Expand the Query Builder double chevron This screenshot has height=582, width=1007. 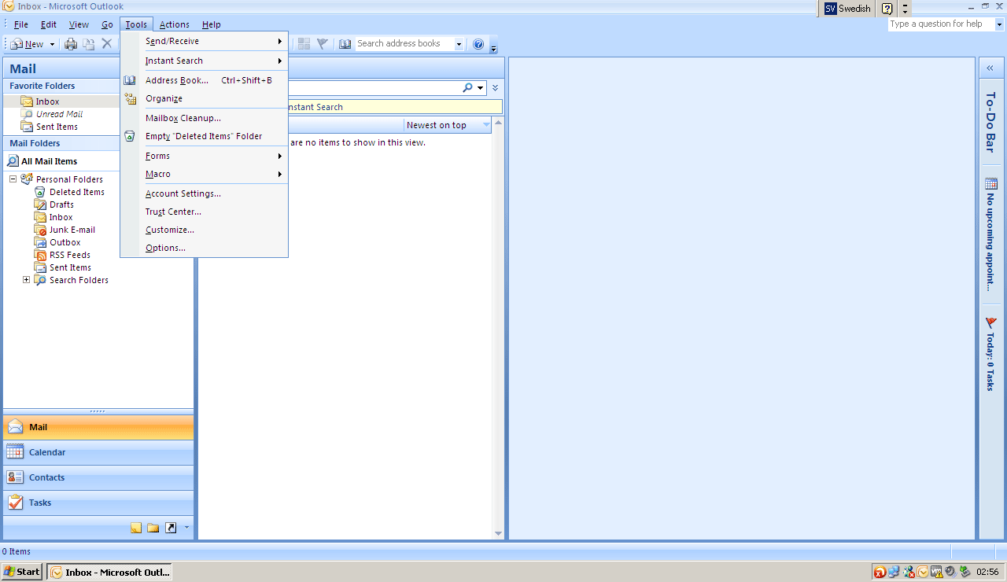point(496,88)
